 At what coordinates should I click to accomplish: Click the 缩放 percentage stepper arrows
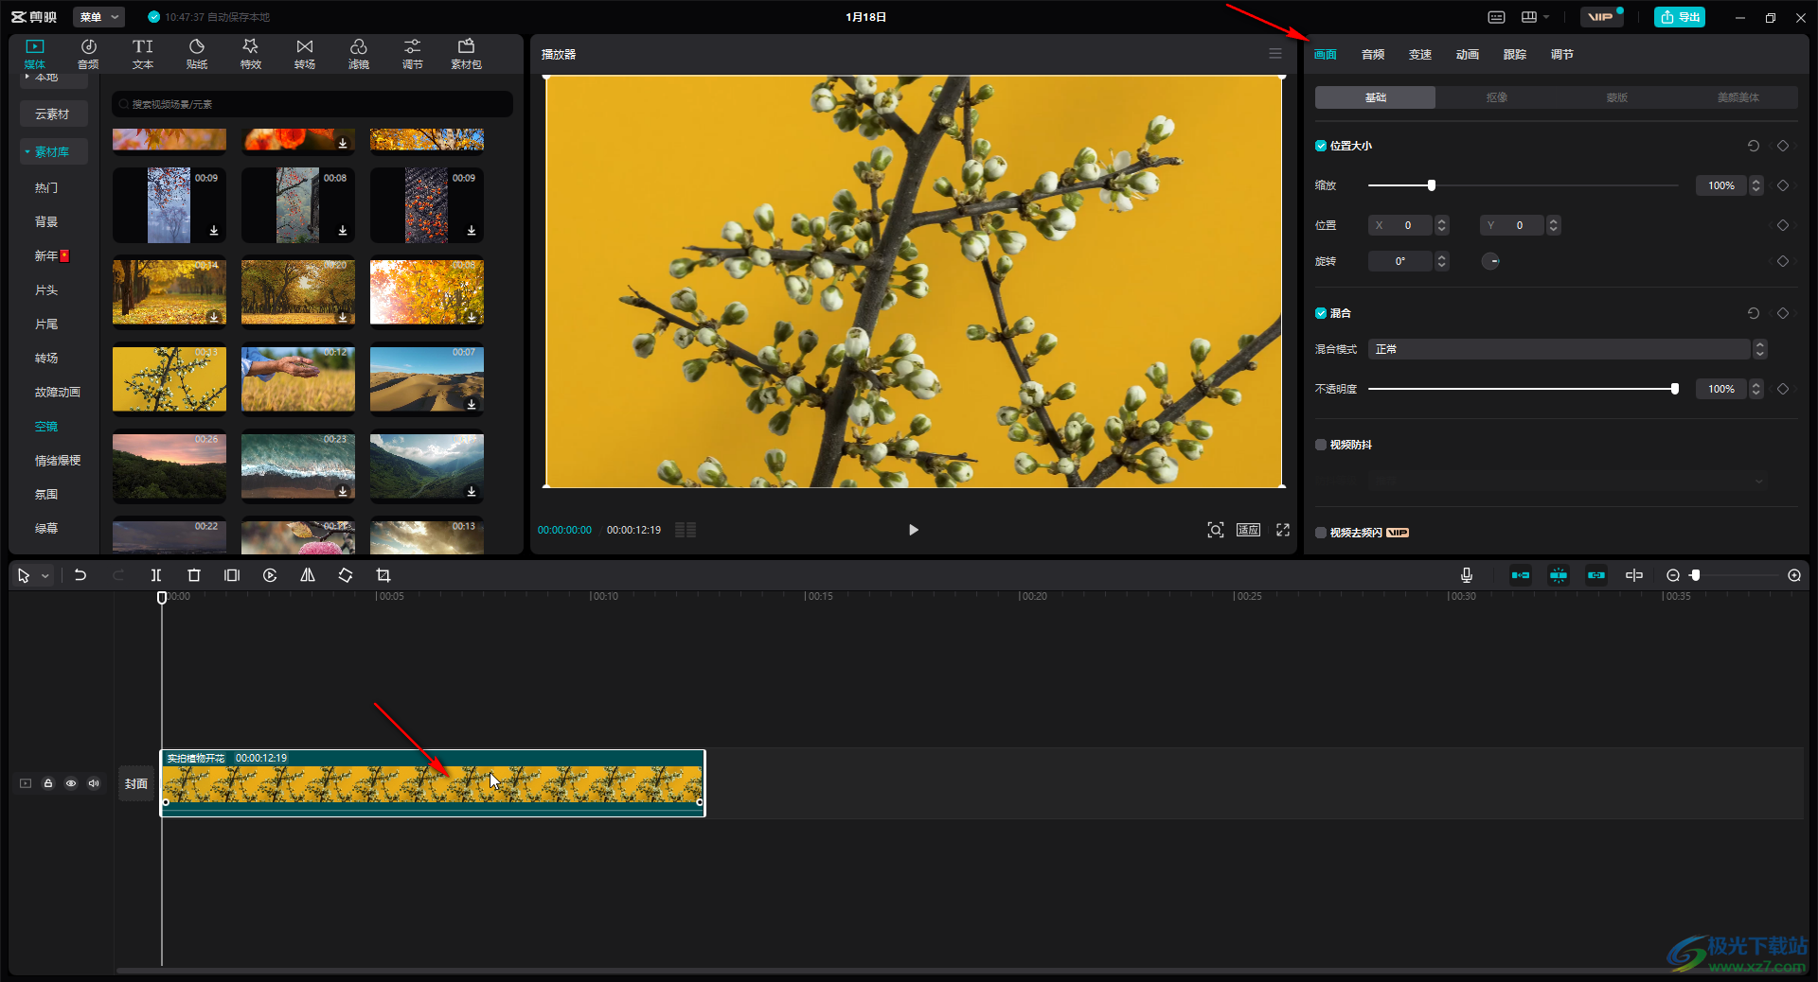[1756, 185]
